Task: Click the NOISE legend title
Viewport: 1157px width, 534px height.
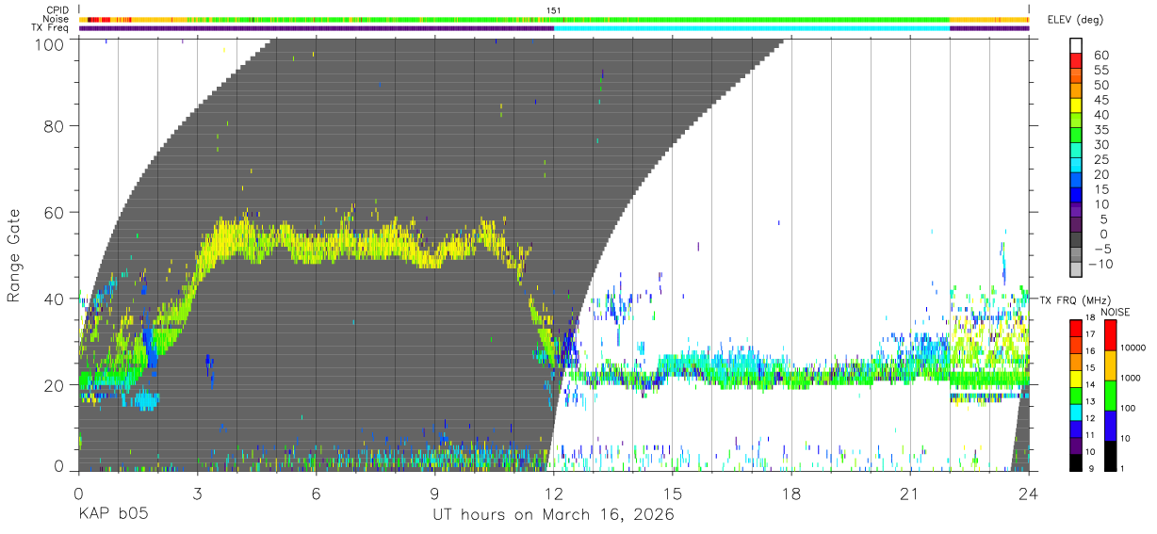Action: point(1116,312)
